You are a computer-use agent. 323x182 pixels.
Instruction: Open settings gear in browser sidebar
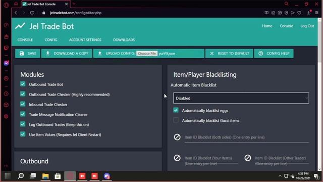coord(7,116)
